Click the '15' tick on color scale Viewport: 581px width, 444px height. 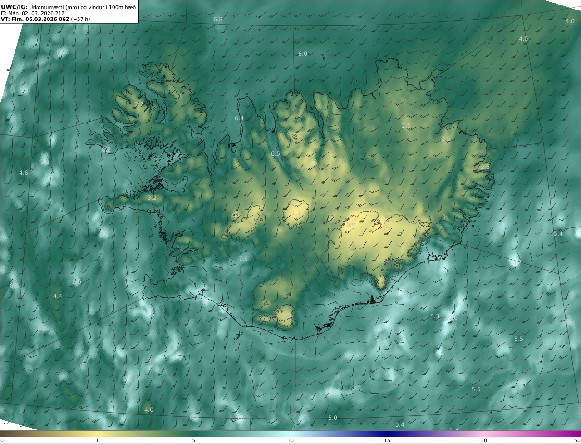387,440
